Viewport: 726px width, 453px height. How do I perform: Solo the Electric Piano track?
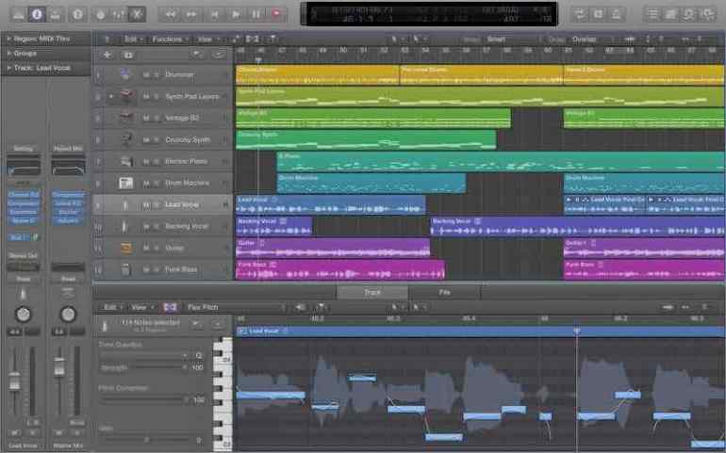click(156, 161)
